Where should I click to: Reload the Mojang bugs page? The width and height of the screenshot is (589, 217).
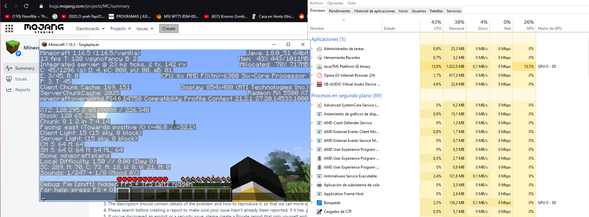click(26, 6)
